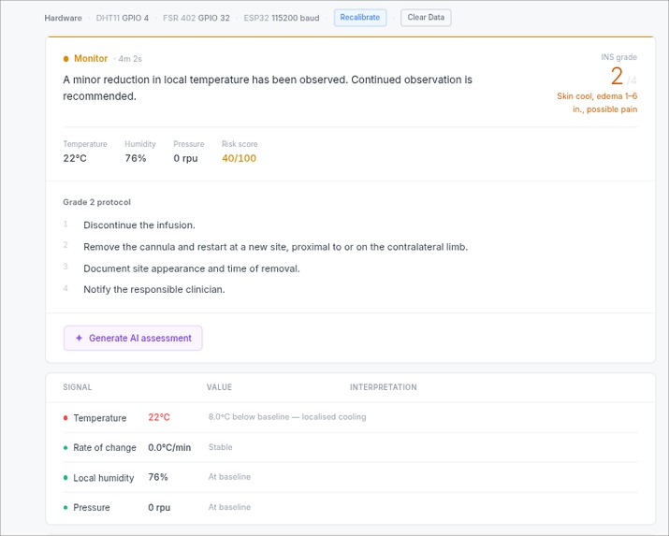This screenshot has width=669, height=536.
Task: Click the orange Monitor status dot
Action: (x=65, y=59)
